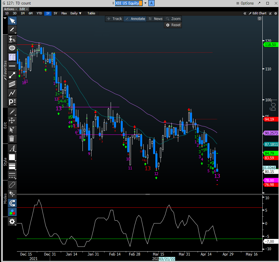Toggle the magnet snap mode
The height and width of the screenshot is (262, 279).
click(x=12, y=203)
